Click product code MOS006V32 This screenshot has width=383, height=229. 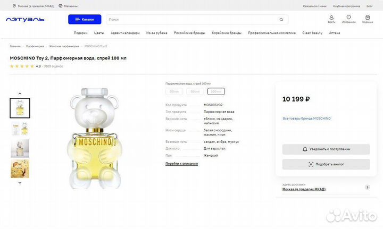pyautogui.click(x=213, y=105)
